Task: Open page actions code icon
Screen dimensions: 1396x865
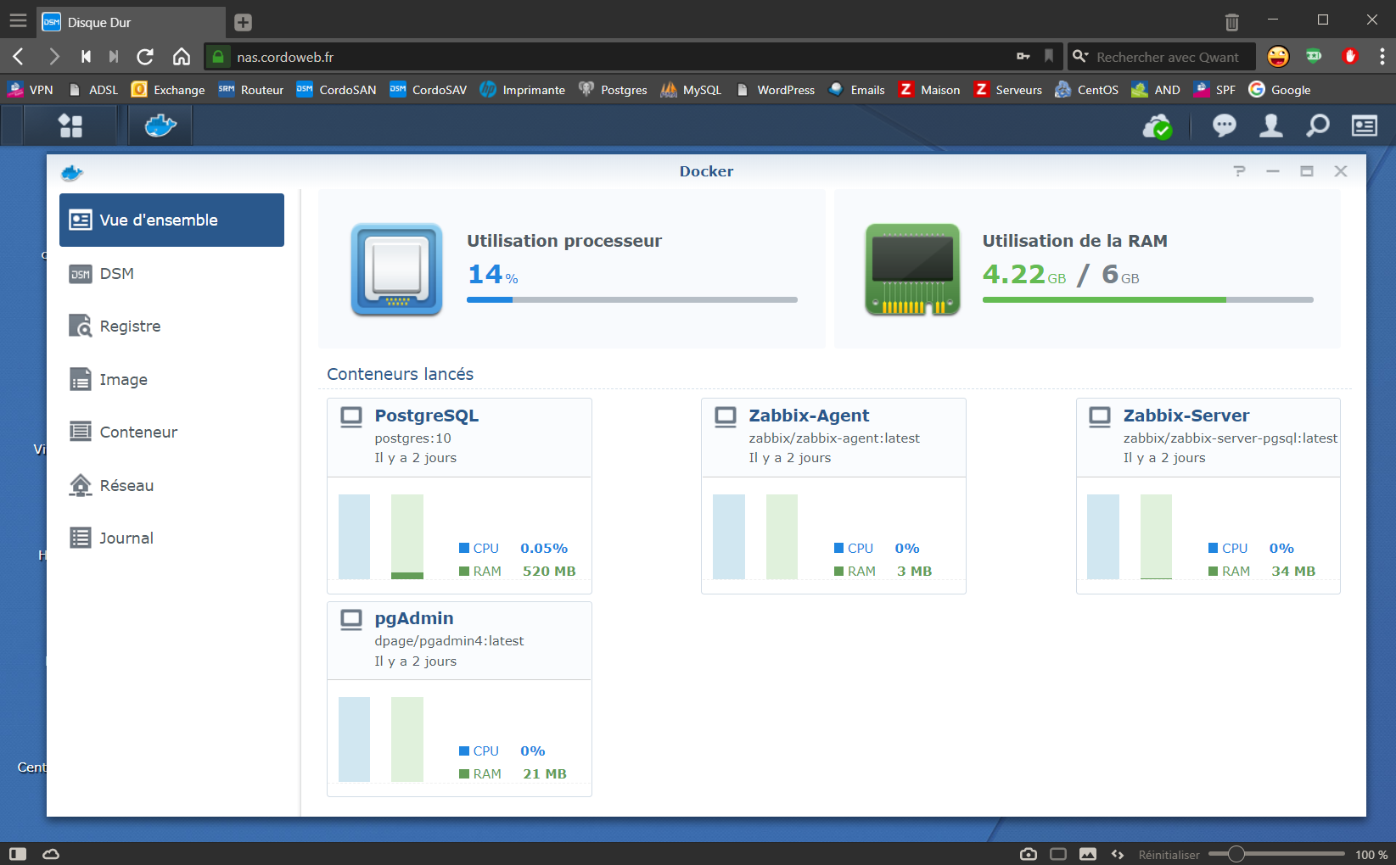Action: [x=1118, y=854]
